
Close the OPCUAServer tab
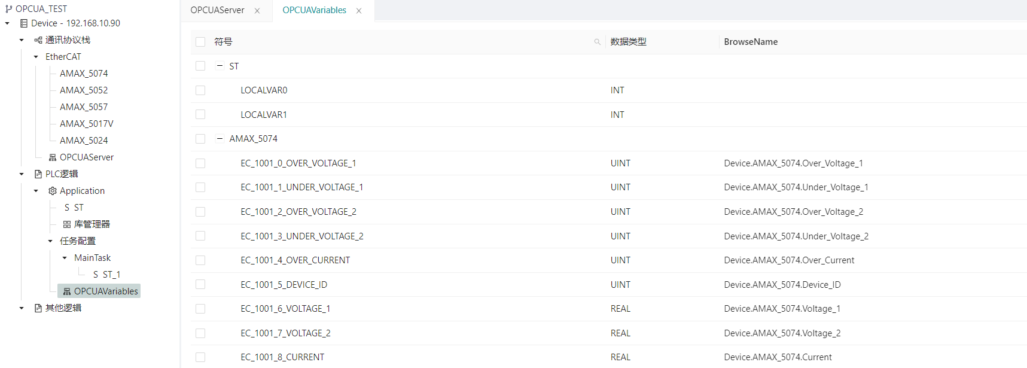[257, 11]
